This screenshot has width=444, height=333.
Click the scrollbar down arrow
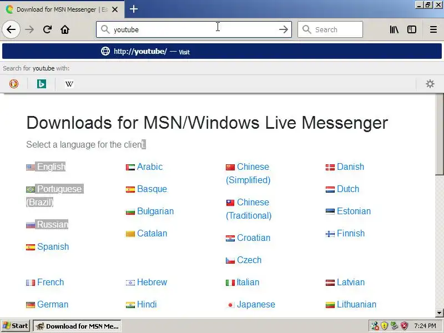pyautogui.click(x=440, y=313)
